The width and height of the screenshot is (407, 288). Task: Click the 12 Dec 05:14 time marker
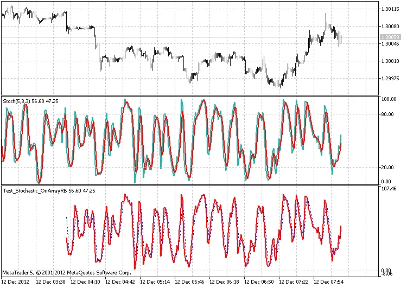tap(155, 282)
